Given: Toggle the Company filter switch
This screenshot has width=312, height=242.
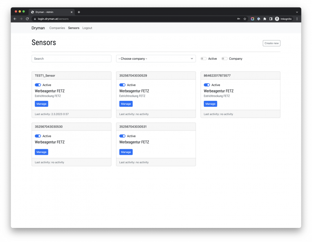Looking at the screenshot, I should [x=224, y=59].
